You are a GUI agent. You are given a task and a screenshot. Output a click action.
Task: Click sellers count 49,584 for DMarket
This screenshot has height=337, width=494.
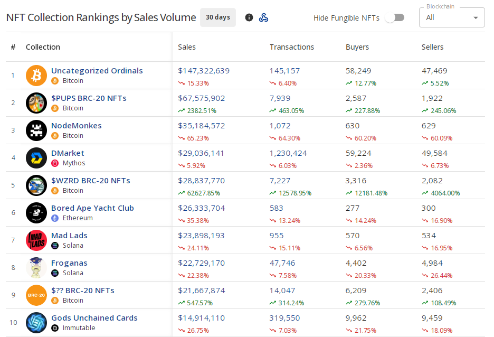tap(434, 153)
